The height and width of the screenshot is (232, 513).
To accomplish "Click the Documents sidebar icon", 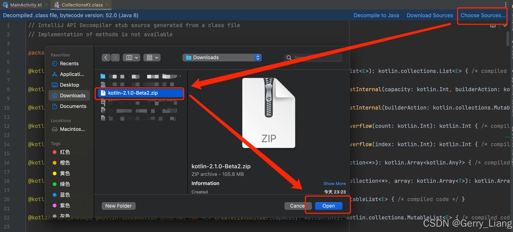I will point(54,106).
